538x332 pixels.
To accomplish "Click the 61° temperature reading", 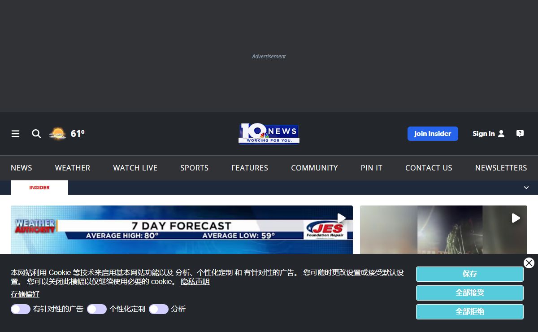I will click(78, 134).
